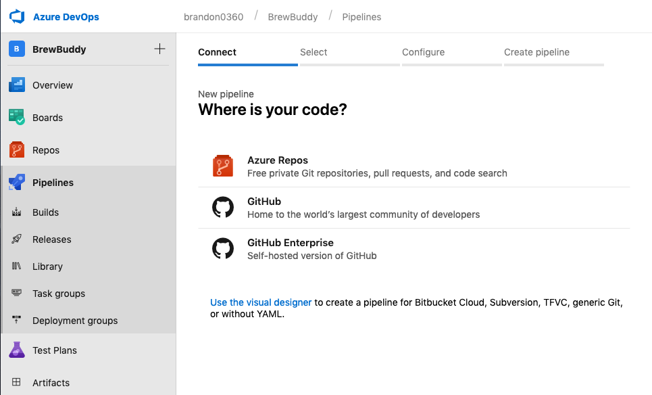Click 'Home to the world's largest community' text
Viewport: 652px width, 395px height.
[363, 214]
